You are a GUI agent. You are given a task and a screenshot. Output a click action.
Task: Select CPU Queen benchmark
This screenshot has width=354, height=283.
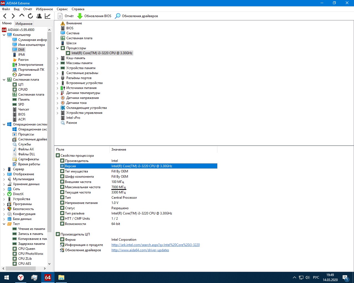pyautogui.click(x=24, y=249)
